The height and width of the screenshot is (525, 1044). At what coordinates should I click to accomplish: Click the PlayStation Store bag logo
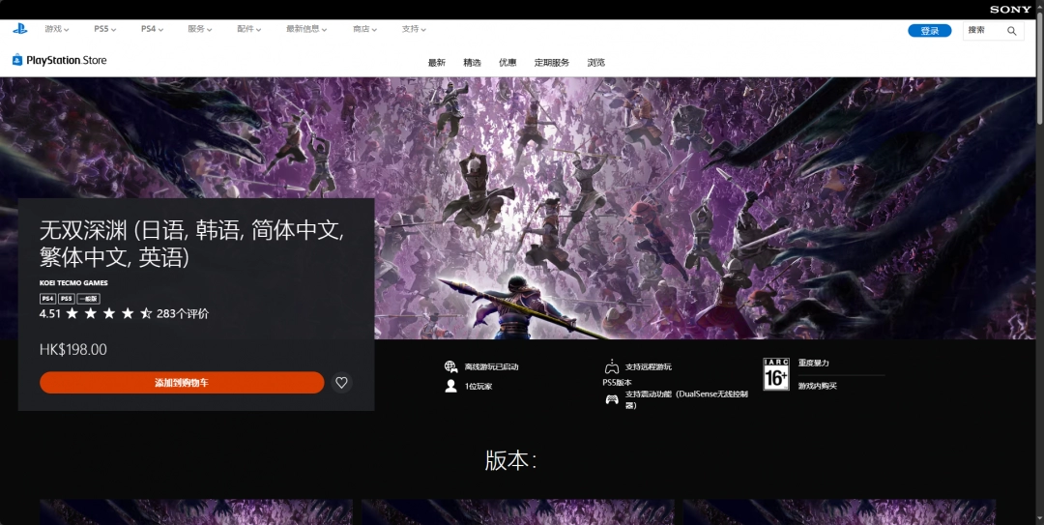17,60
